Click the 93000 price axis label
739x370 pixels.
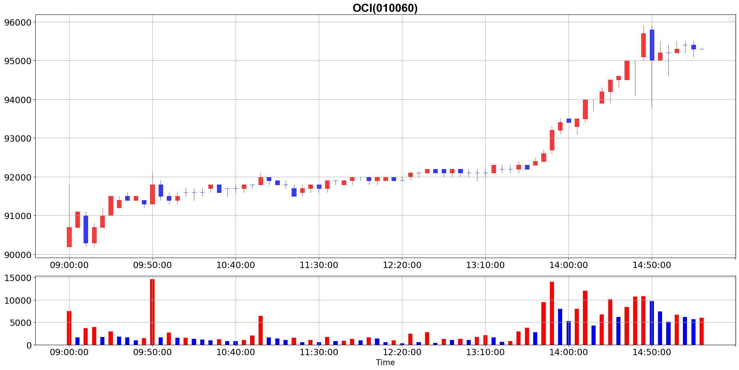pos(17,138)
